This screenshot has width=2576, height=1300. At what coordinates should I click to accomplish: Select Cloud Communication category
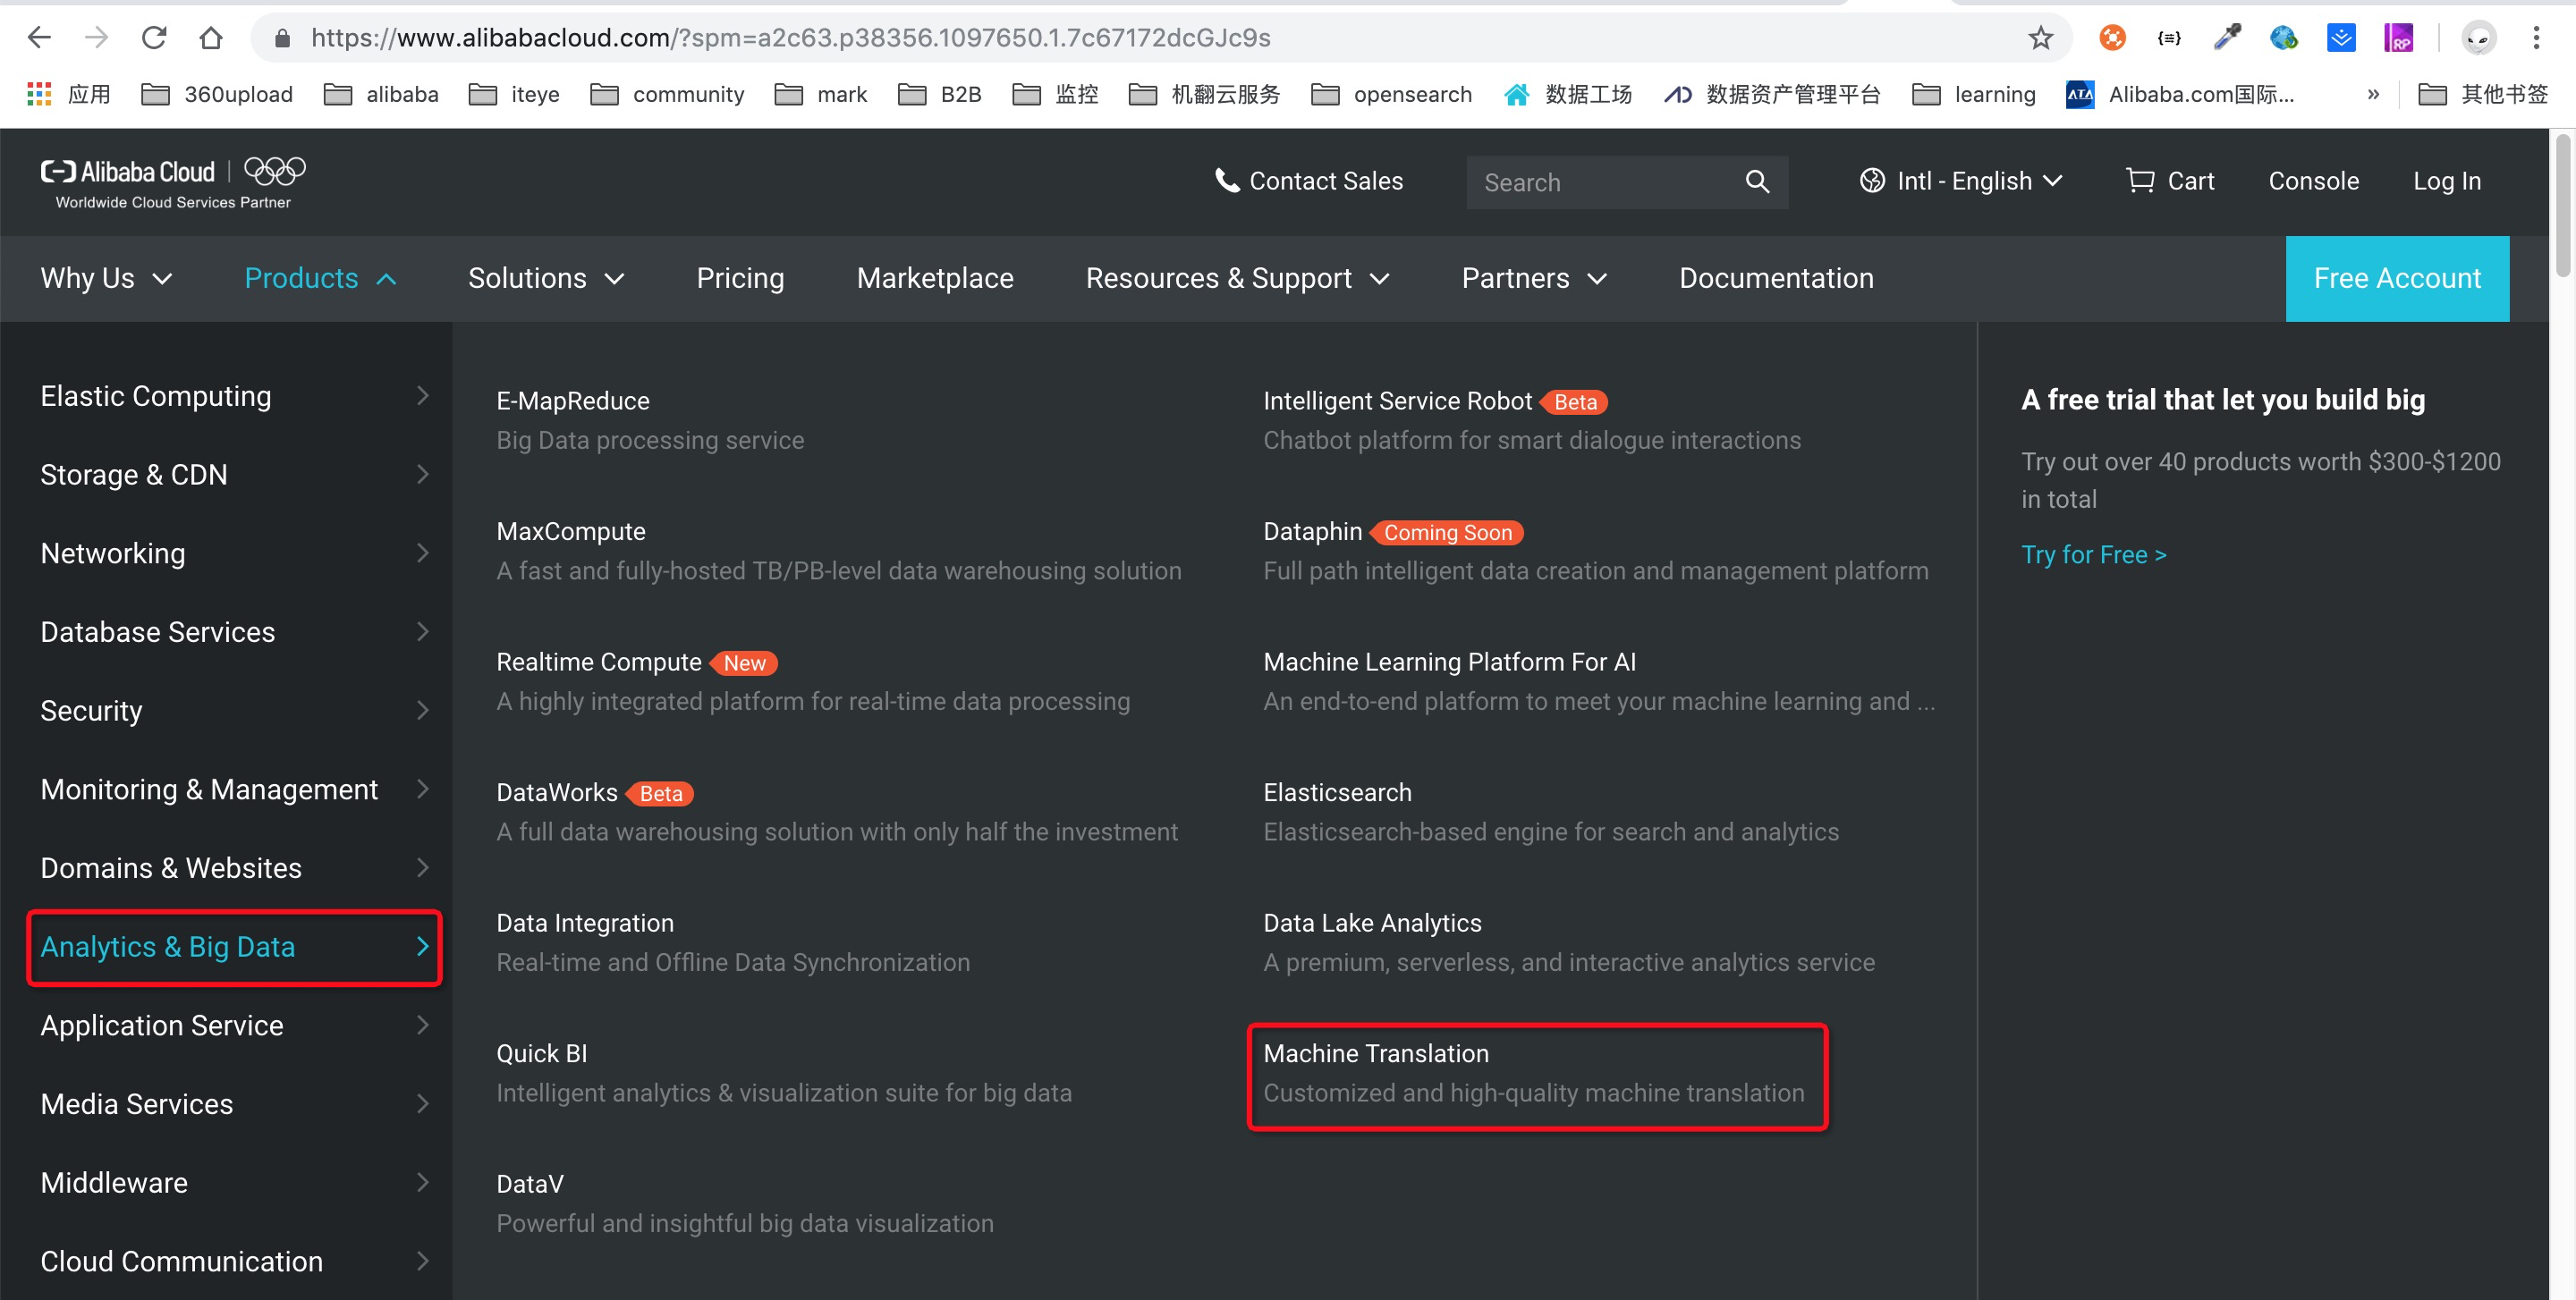click(235, 1261)
